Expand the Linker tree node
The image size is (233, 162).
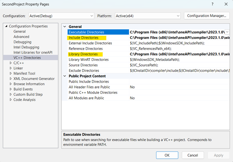11,68
